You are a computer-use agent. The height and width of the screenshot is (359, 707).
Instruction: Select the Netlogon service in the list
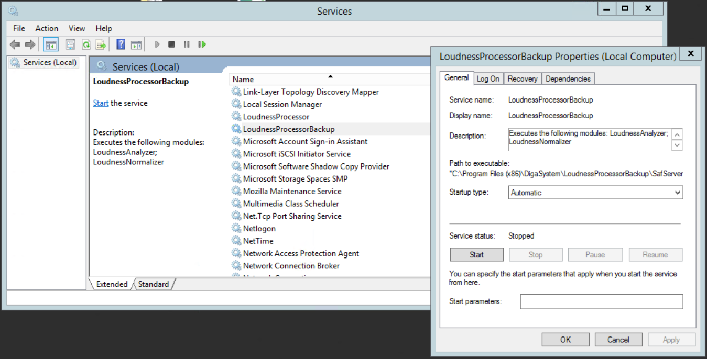(259, 229)
